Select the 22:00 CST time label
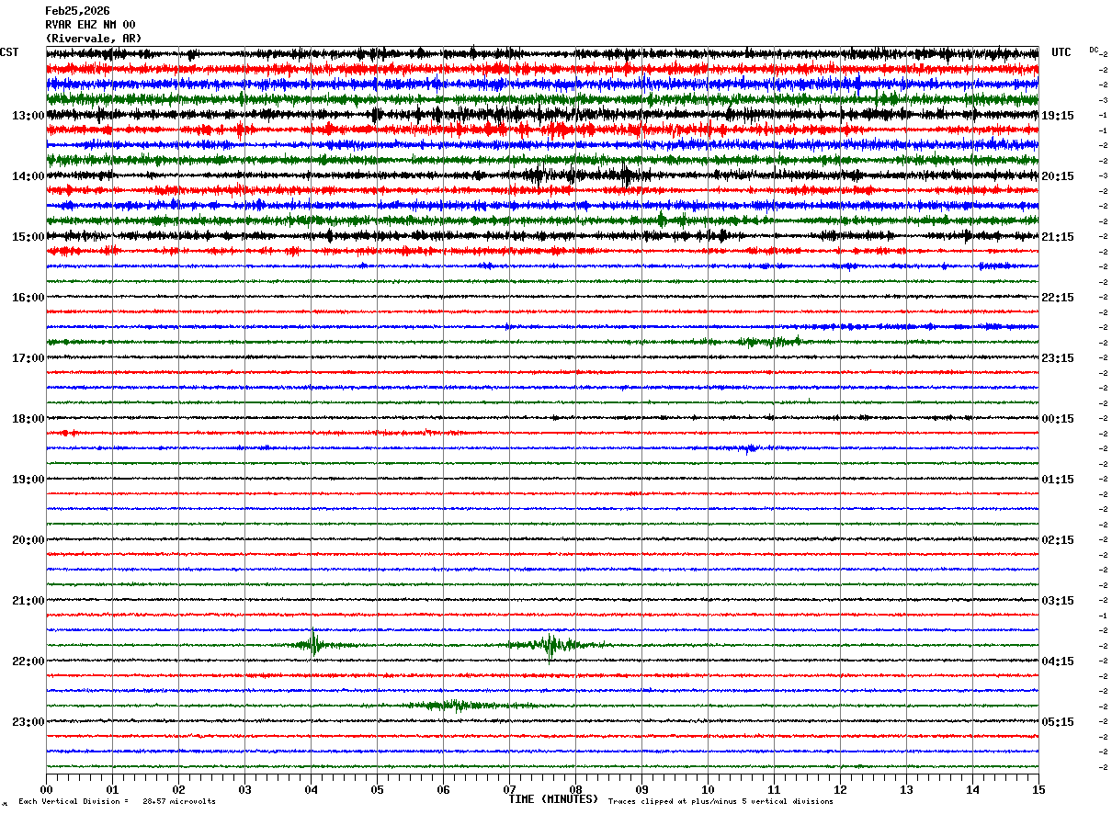Viewport: 1112px width, 814px height. coord(28,661)
